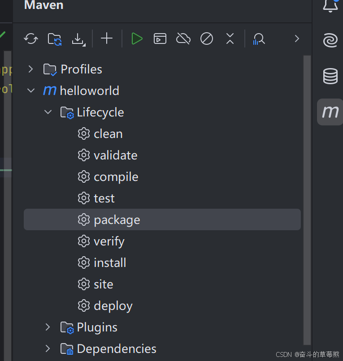The height and width of the screenshot is (361, 343).
Task: Select the validate lifecycle goal
Action: pyautogui.click(x=162, y=155)
